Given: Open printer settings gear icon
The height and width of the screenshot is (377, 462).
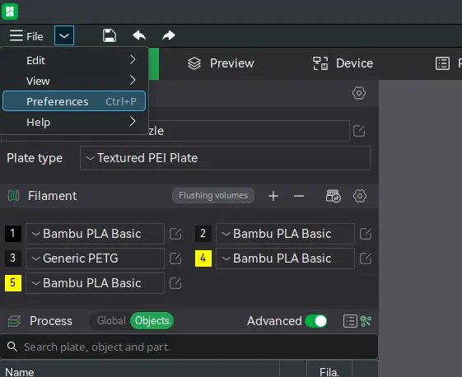Looking at the screenshot, I should 359,93.
